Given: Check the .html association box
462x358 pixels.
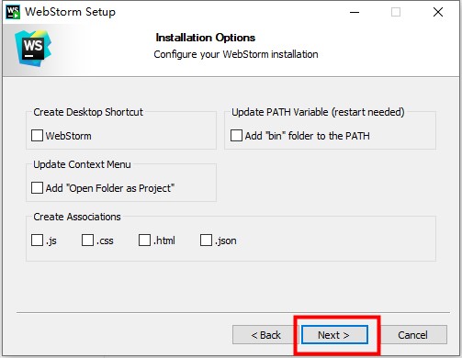Looking at the screenshot, I should coord(144,241).
